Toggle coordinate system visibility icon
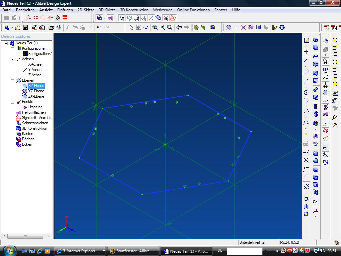This screenshot has width=341, height=256. pos(325,85)
